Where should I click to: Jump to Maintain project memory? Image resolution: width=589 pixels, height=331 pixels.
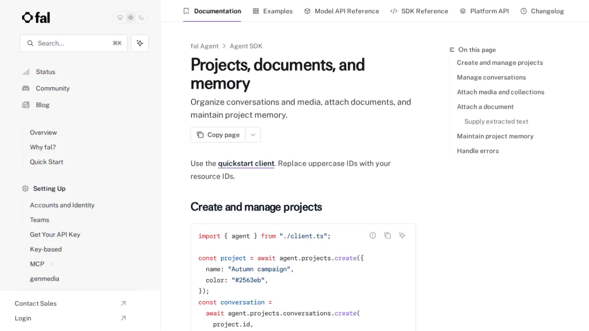pos(495,136)
